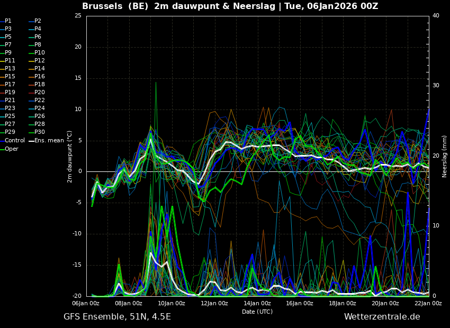Pick P24 in the legend
Viewport: 450px width, 328px height.
tap(40, 108)
